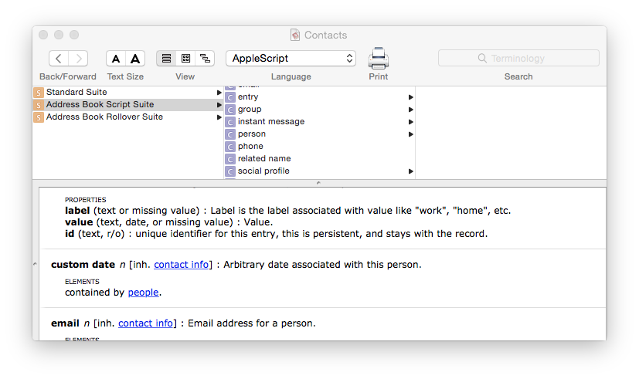639x379 pixels.
Task: Click the Print icon in toolbar
Action: [x=378, y=58]
